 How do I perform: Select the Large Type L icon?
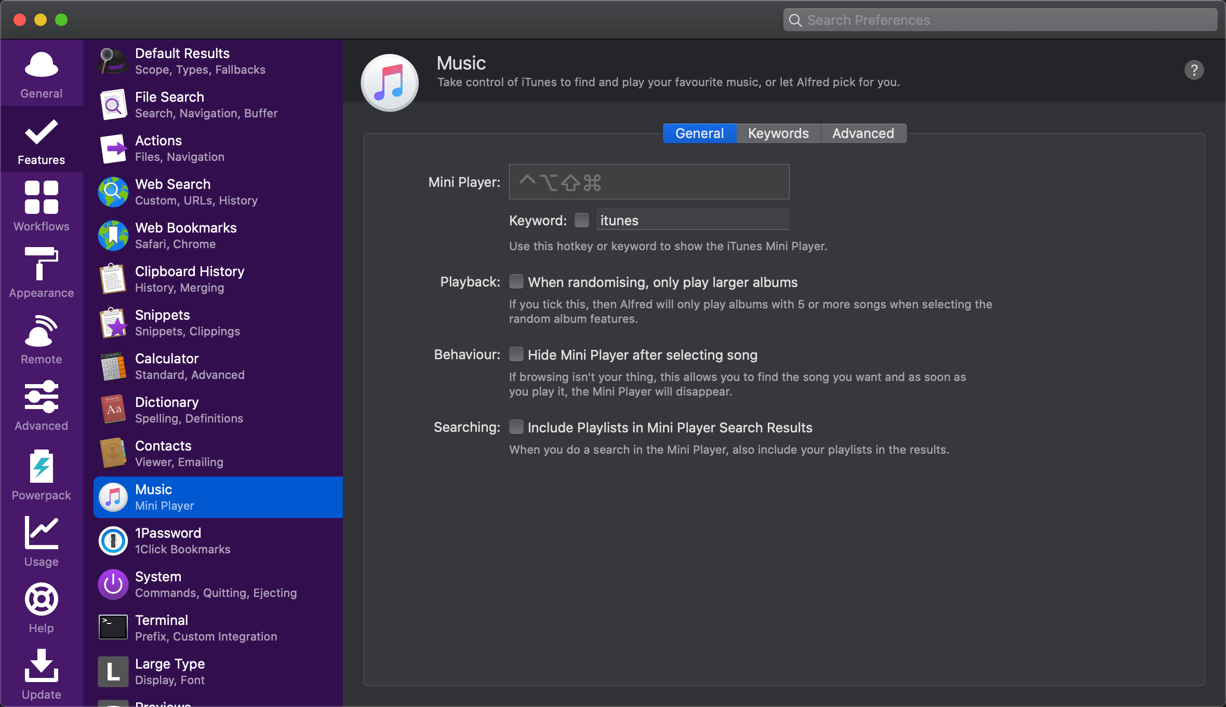click(113, 672)
